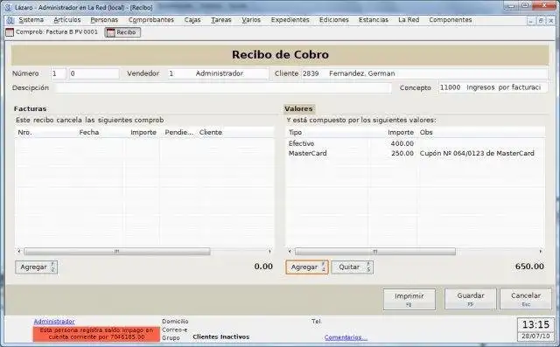Close the inner Recibo window
Image resolution: width=560 pixels, height=347 pixels.
tap(550, 21)
